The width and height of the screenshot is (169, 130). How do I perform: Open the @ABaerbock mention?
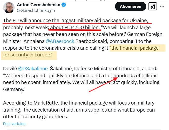click(x=60, y=41)
